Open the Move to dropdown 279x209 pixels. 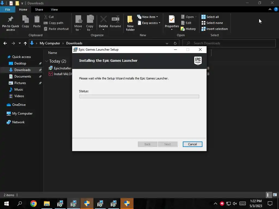[78, 23]
